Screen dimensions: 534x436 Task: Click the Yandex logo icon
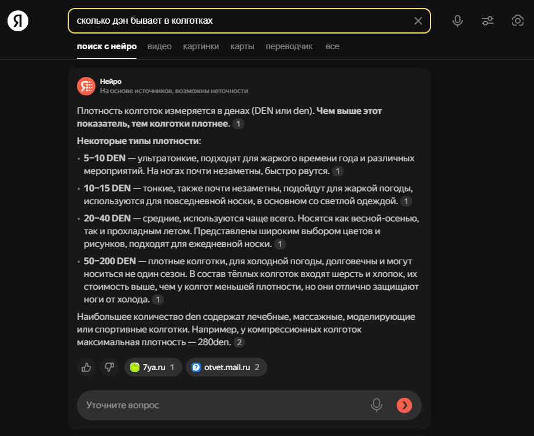pyautogui.click(x=18, y=21)
